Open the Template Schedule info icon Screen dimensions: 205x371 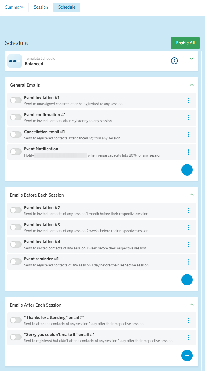[x=174, y=61]
